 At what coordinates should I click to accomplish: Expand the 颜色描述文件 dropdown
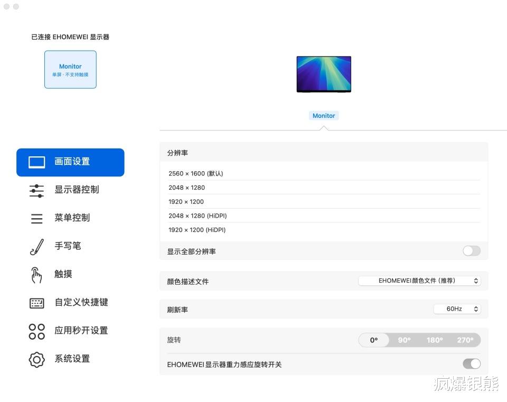pyautogui.click(x=419, y=281)
